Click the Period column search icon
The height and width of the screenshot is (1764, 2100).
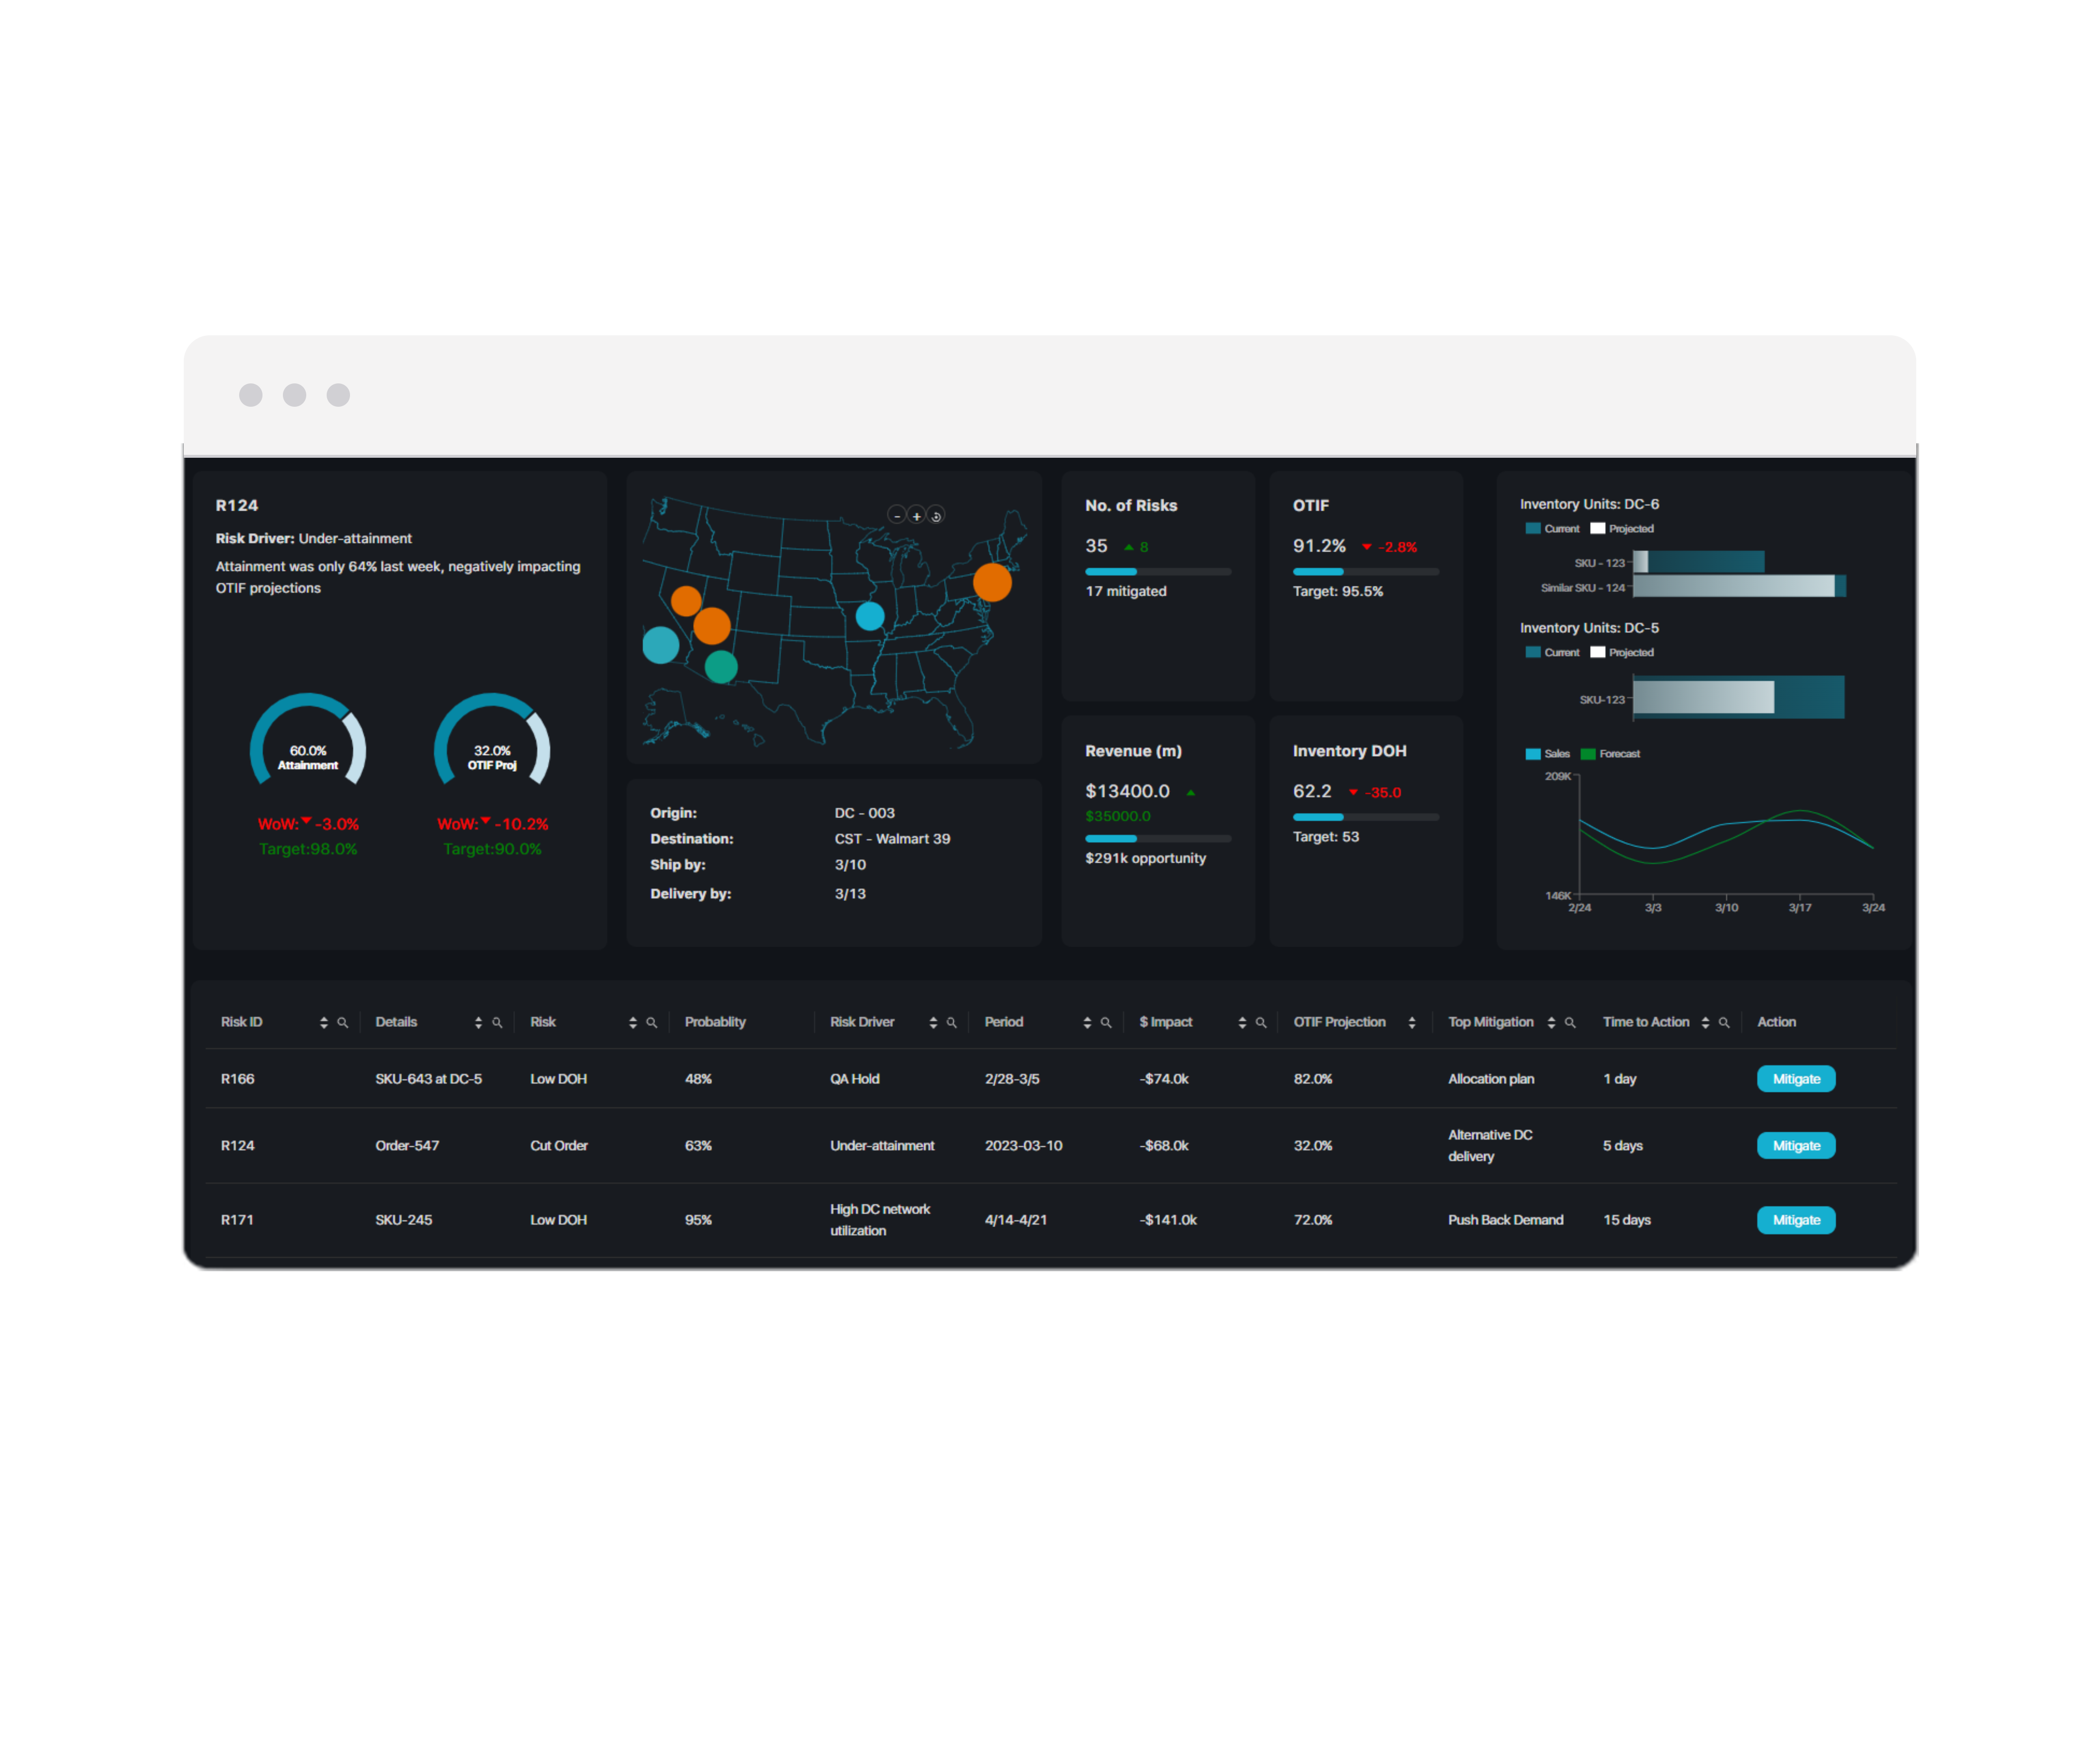(x=1105, y=1022)
